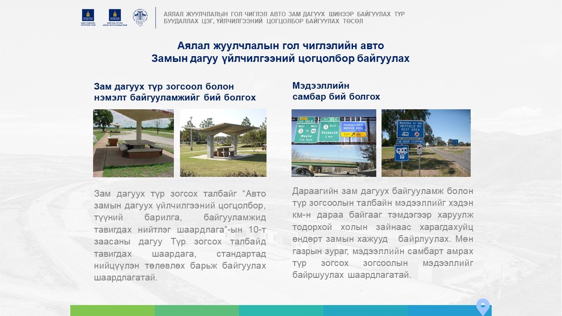Select the shelter-on-lawn photo

click(x=223, y=143)
